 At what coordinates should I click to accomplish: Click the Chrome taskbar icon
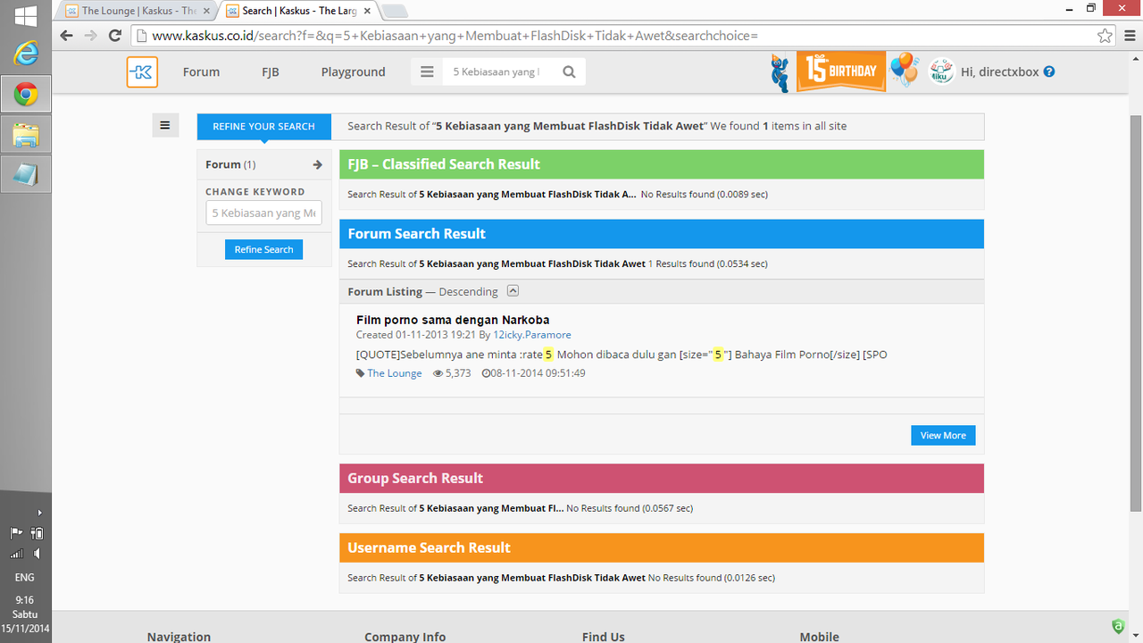[x=26, y=94]
